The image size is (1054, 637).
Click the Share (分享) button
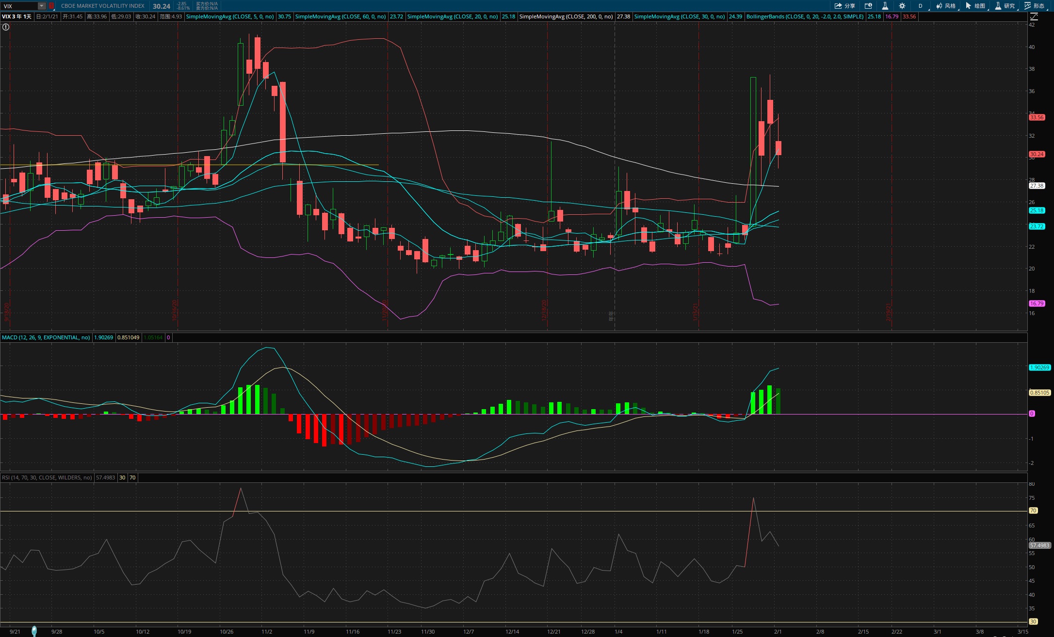844,6
